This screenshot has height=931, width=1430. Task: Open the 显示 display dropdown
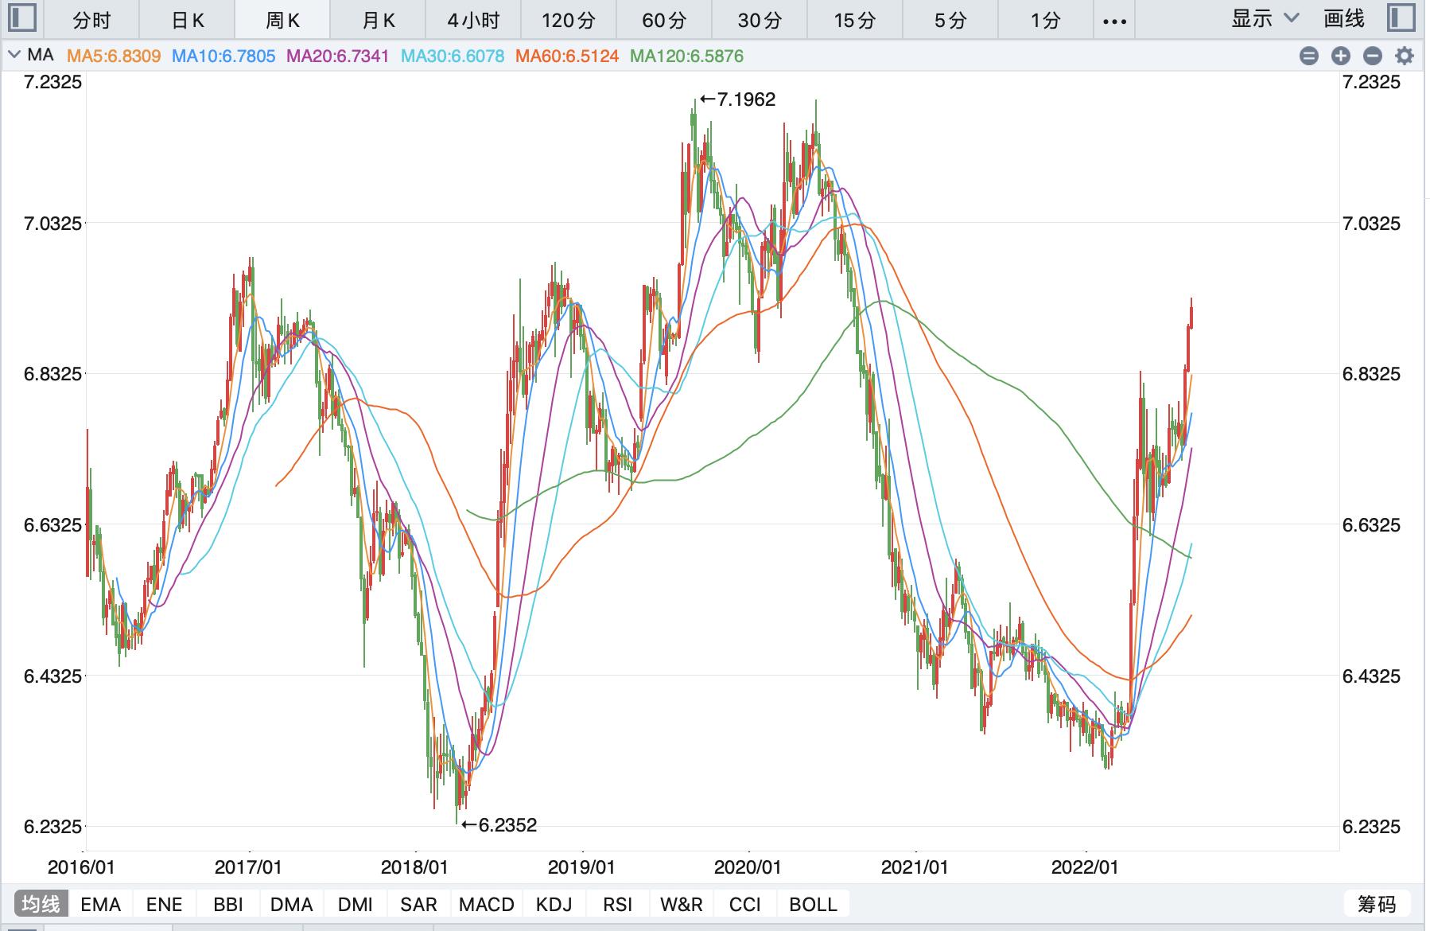pos(1265,19)
